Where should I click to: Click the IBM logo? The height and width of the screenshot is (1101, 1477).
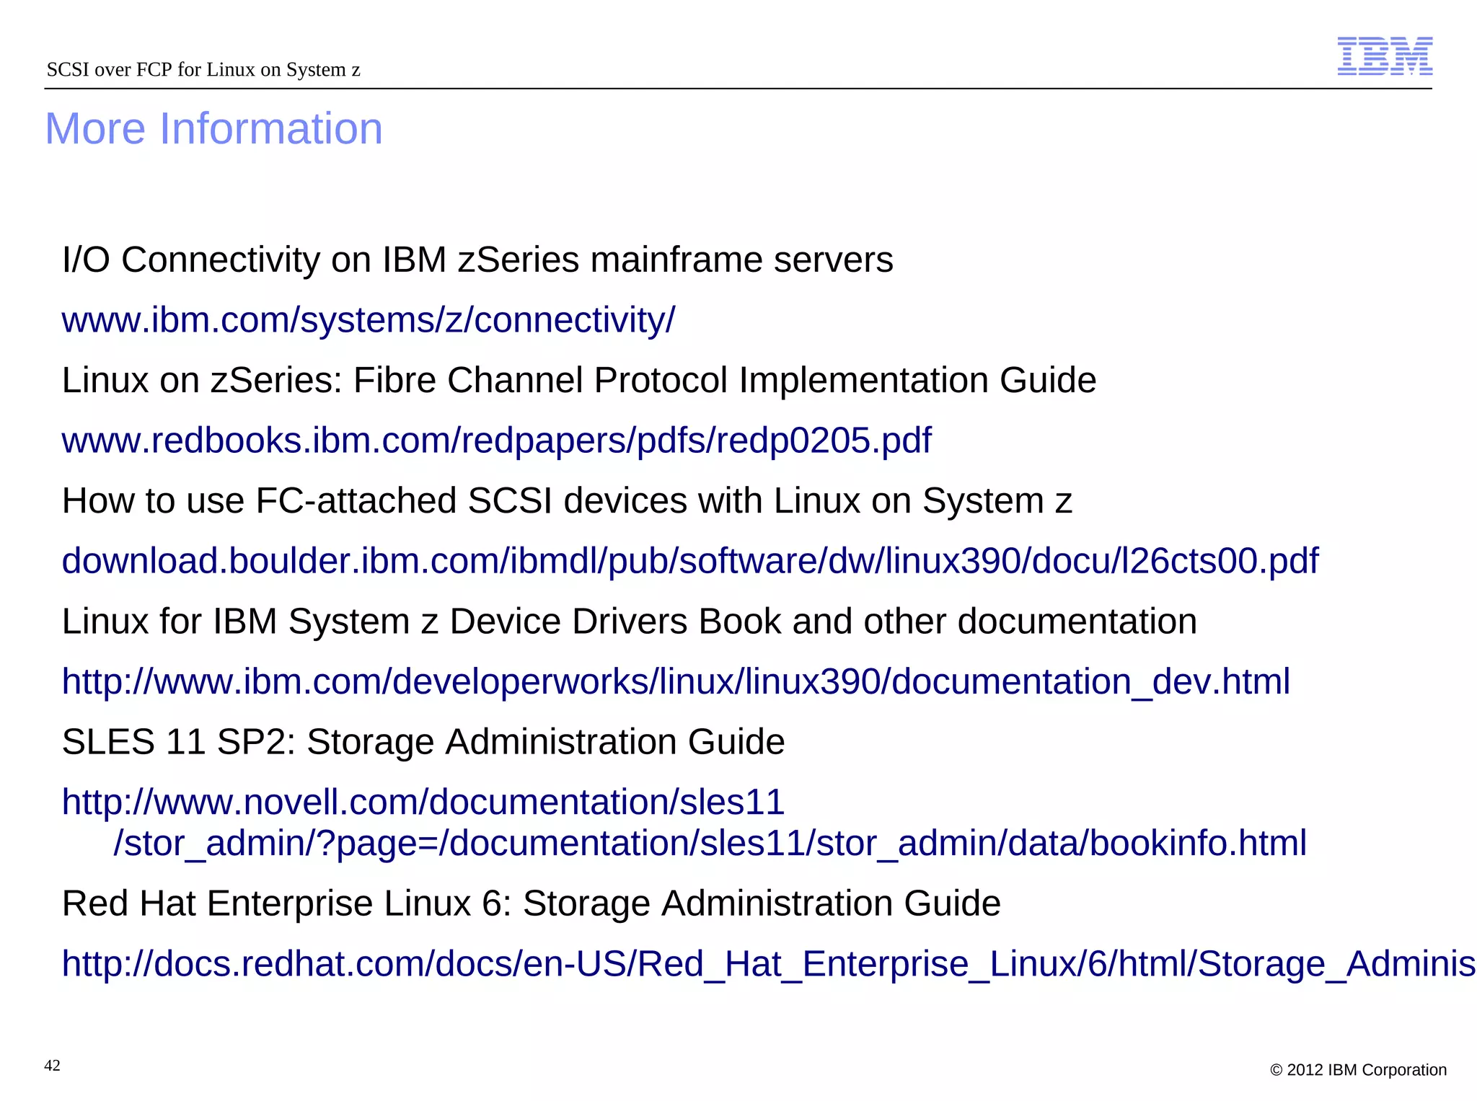tap(1385, 56)
